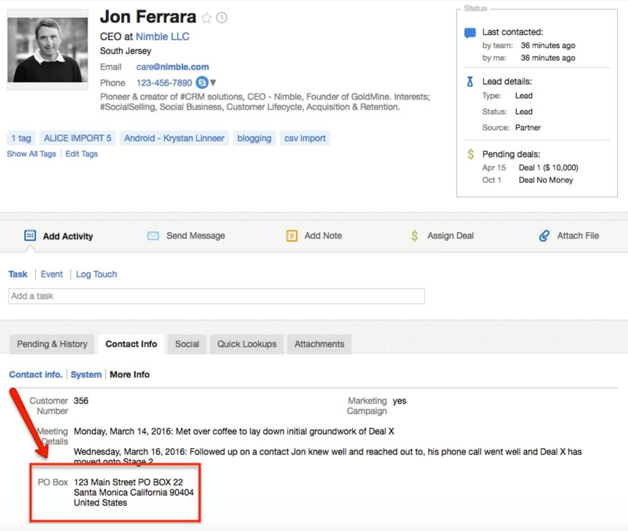Switch to the Pending & History tab
The height and width of the screenshot is (531, 628).
(x=52, y=344)
